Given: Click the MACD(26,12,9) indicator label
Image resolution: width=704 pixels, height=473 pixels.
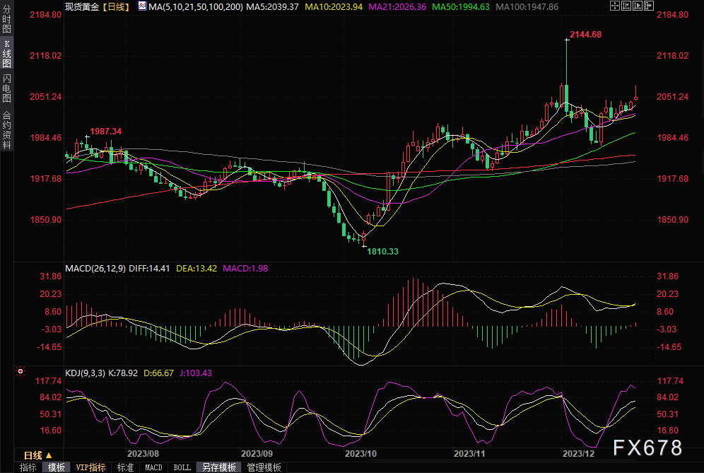Looking at the screenshot, I should (95, 269).
